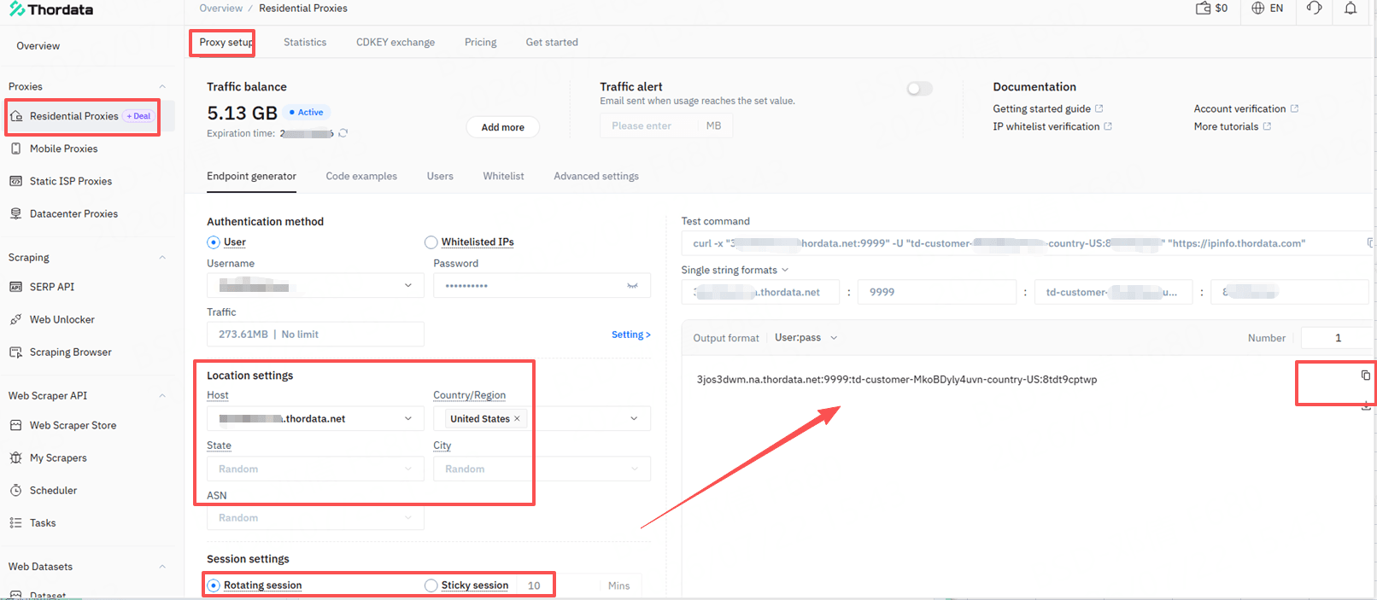Screen dimensions: 1377x600
Task: Click the Scheduler clock icon
Action: 16,490
